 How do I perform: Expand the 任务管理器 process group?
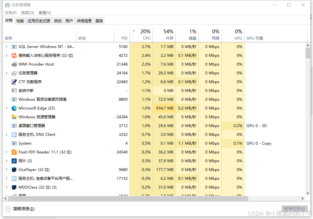pos(6,73)
